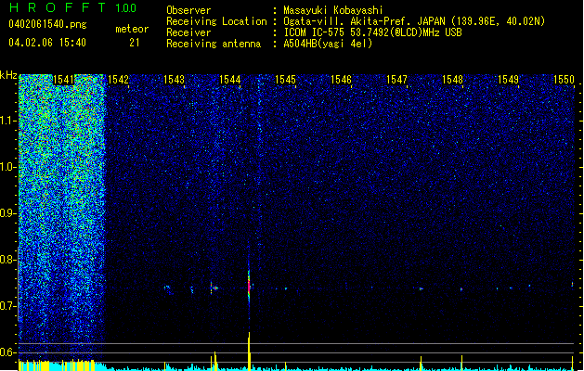Click the 0.9 kHz frequency axis label

8,213
